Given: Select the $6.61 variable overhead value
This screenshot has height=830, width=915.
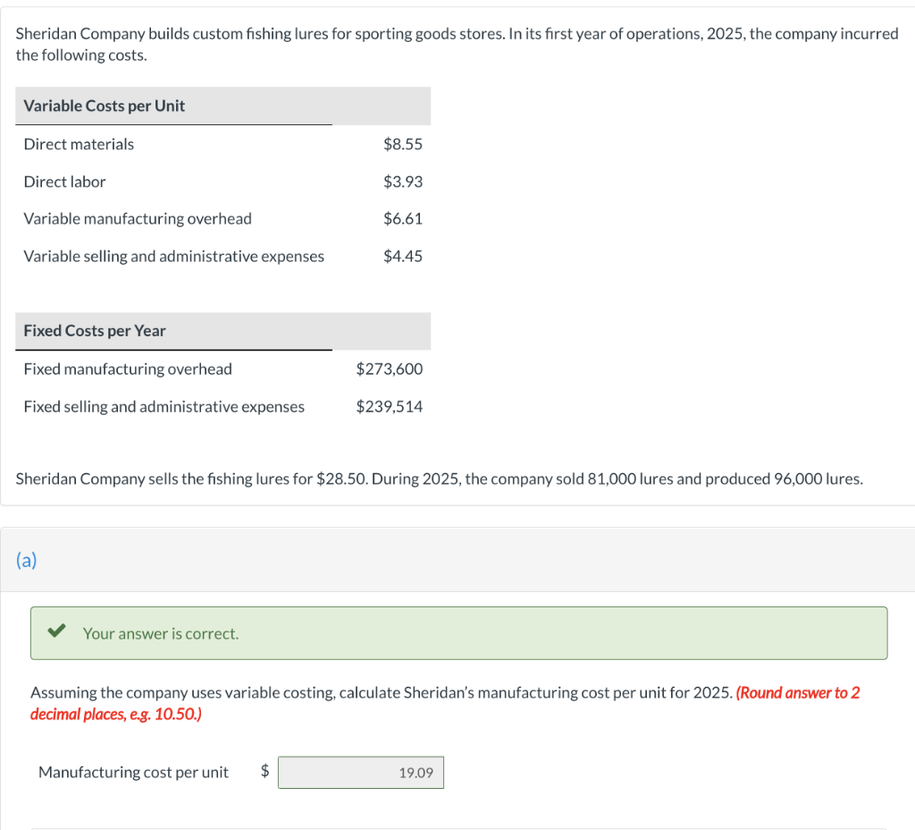Looking at the screenshot, I should (402, 218).
